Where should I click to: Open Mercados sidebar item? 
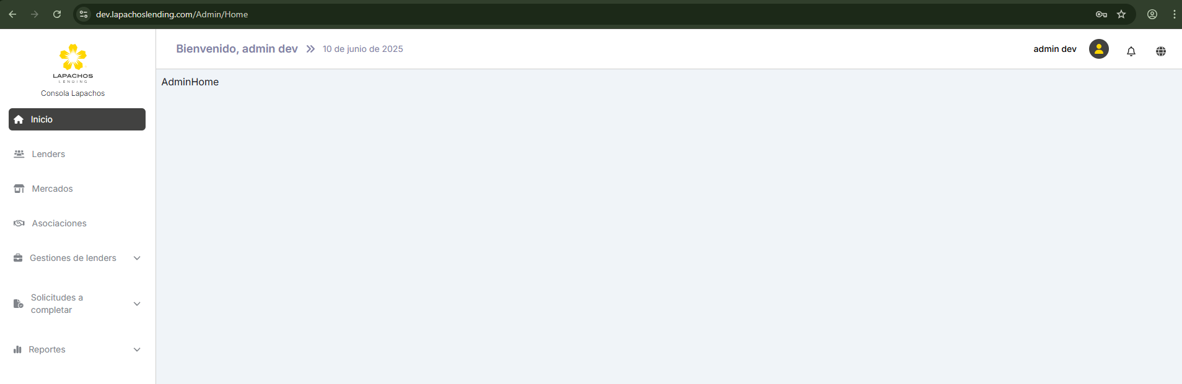point(77,189)
